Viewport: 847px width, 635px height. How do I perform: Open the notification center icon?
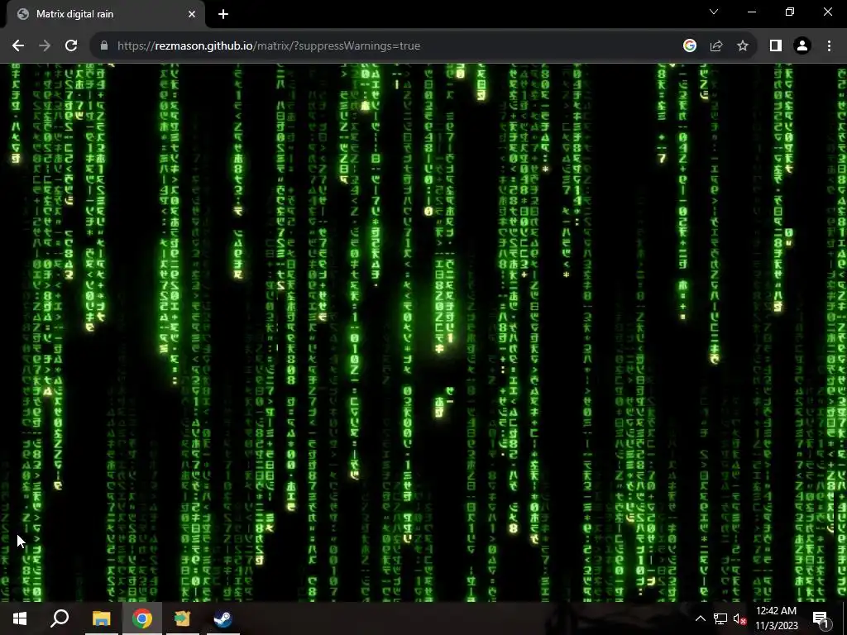tap(821, 618)
